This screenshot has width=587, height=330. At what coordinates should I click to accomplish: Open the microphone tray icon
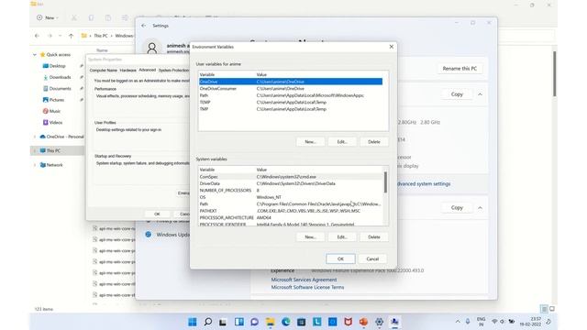tap(468, 322)
